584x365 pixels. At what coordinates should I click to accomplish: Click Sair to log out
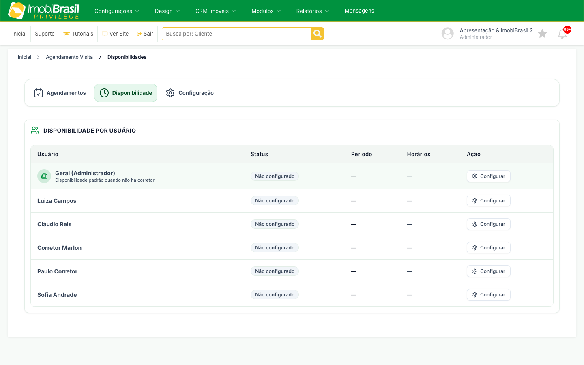pos(145,34)
